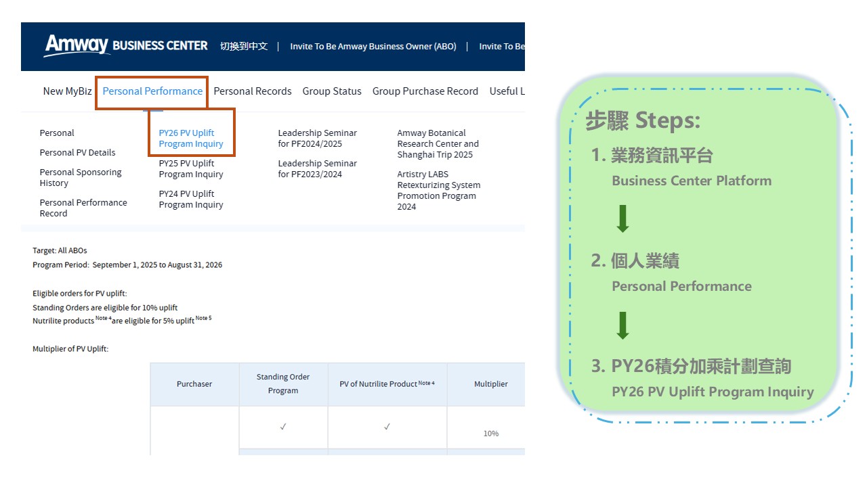The width and height of the screenshot is (867, 487).
Task: Click the Standing Order Program column header
Action: click(x=283, y=384)
